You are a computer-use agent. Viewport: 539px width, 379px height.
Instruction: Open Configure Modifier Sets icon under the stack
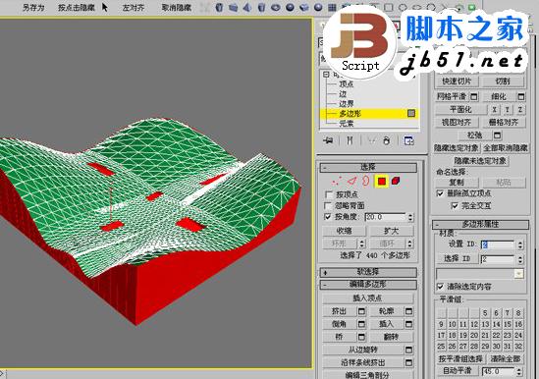coord(408,140)
